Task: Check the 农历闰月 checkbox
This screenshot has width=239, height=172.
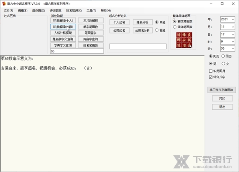Action: [x=211, y=71]
